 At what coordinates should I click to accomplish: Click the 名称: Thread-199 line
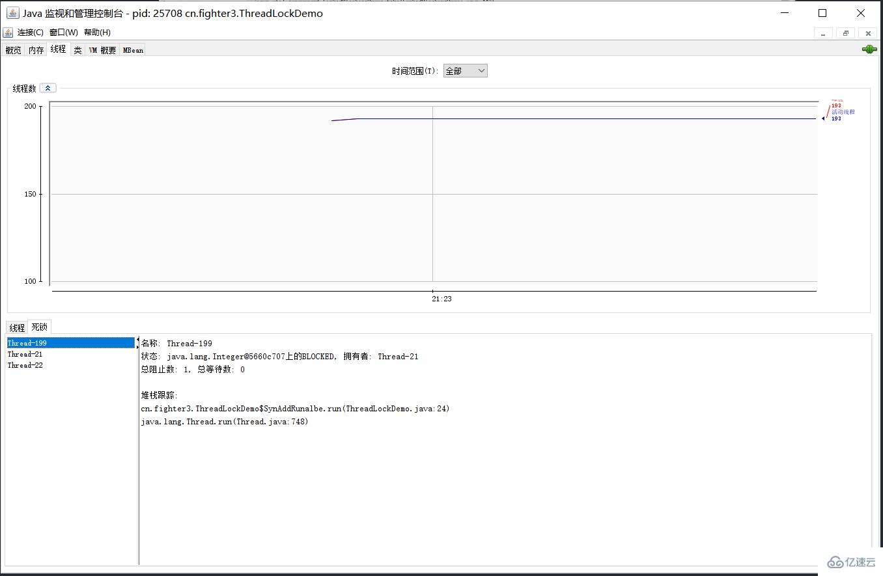pos(176,344)
